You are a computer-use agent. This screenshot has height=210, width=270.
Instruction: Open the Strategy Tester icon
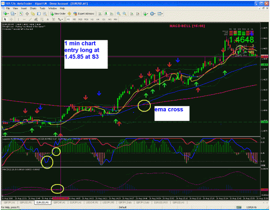click(x=45, y=13)
